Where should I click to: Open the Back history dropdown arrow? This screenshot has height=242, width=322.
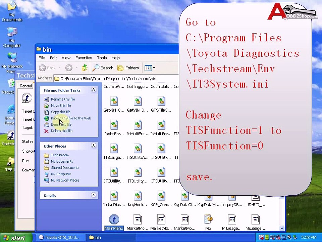60,68
